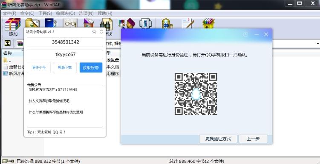Open the 收藏夹(O) menu

pos(66,14)
